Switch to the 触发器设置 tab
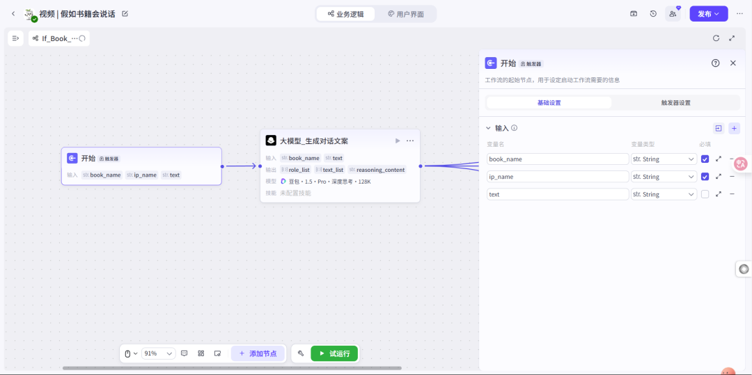 point(675,103)
